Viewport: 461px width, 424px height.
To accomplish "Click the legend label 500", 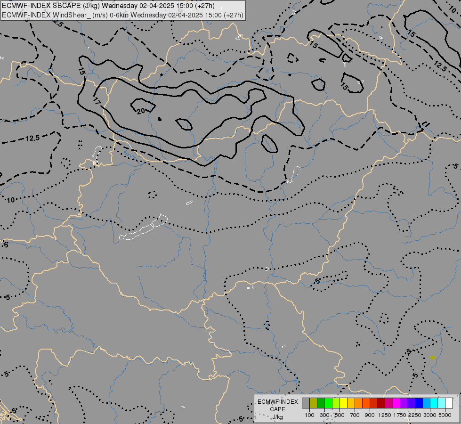I will tap(340, 415).
